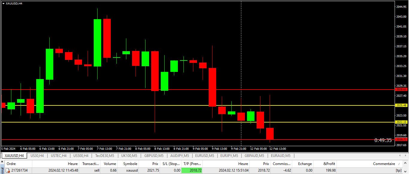Click the chart tabs scroll-right arrow
Viewport: 409px width, 174px height.
(x=406, y=156)
